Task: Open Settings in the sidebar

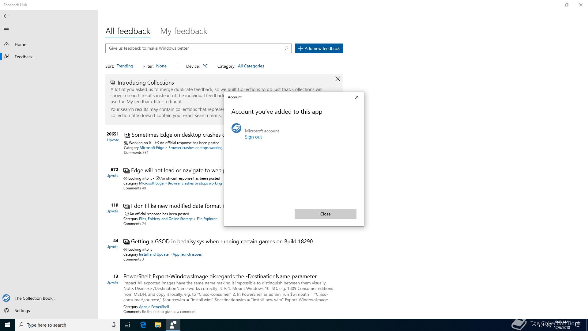Action: click(x=49, y=310)
